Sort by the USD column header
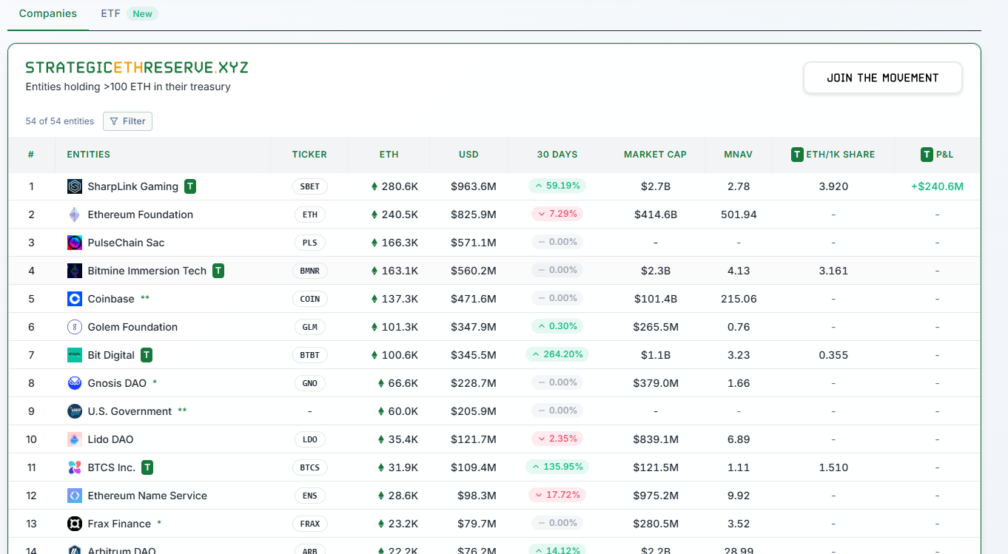 tap(468, 155)
